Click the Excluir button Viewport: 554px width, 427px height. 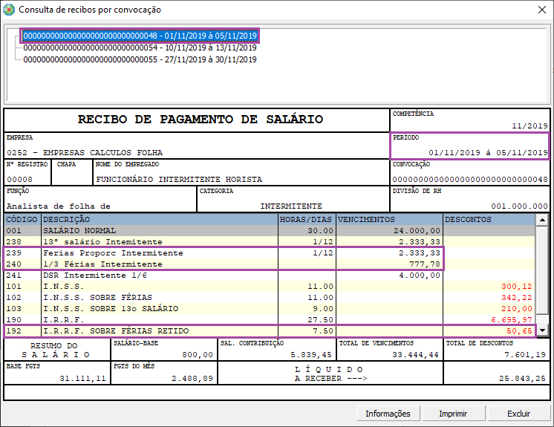pyautogui.click(x=518, y=414)
